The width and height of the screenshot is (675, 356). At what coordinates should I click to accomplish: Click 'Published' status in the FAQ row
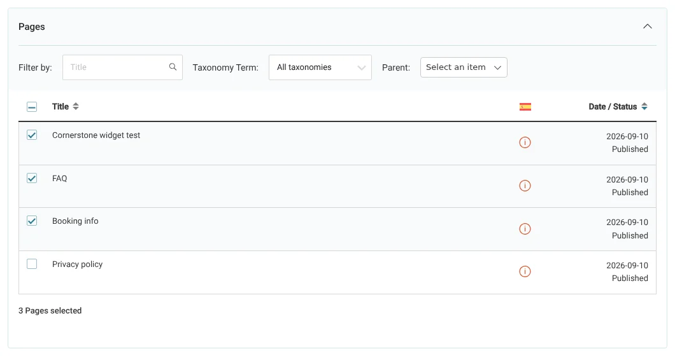[630, 192]
